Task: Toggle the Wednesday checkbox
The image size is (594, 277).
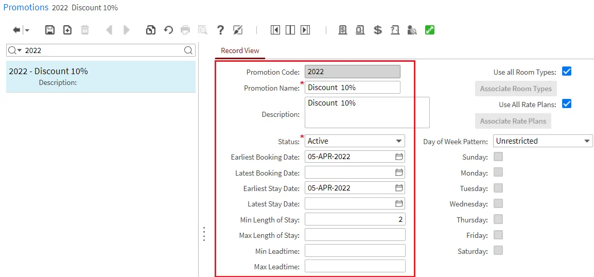Action: [498, 203]
